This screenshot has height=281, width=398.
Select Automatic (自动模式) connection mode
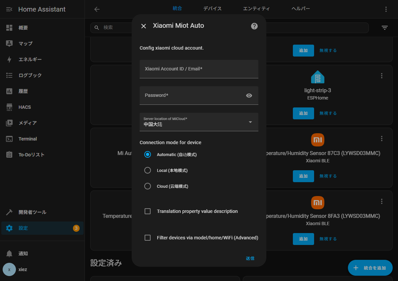coord(148,154)
